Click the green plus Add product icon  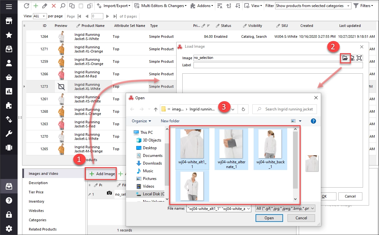pyautogui.click(x=36, y=6)
